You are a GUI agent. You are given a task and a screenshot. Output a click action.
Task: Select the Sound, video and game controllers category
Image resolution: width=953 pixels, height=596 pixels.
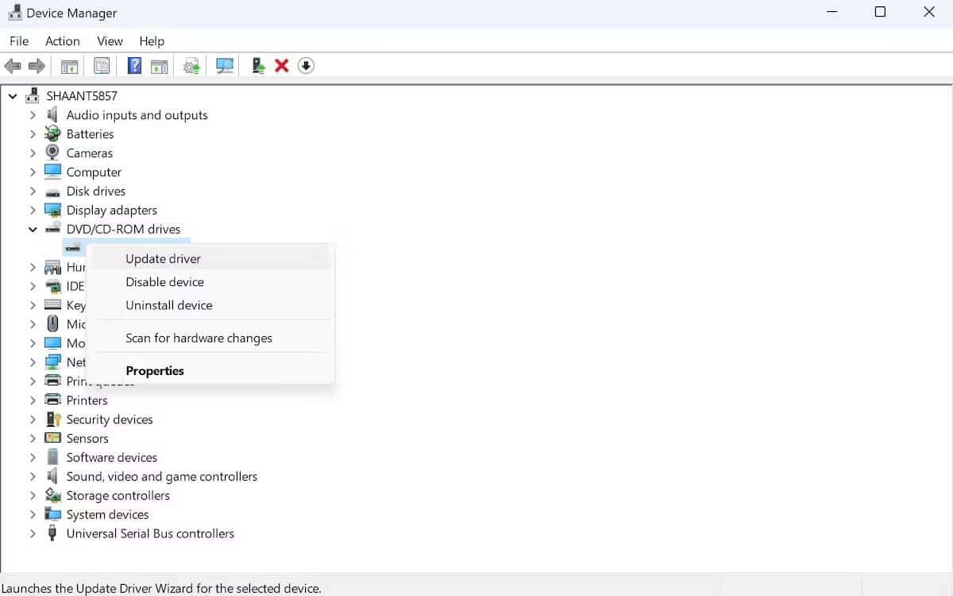point(161,476)
